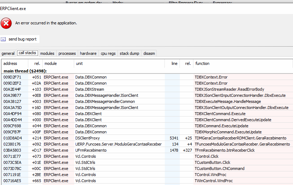293x185 pixels.
Task: Switch to the general tab
Action: [8, 53]
